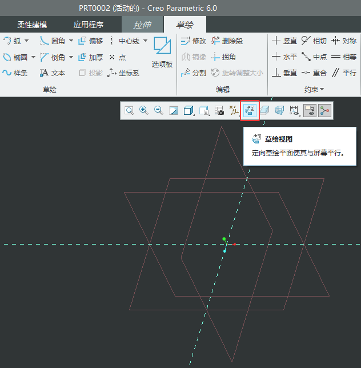Choose the 坐标系 (Coordinate System) tool

tap(123, 73)
